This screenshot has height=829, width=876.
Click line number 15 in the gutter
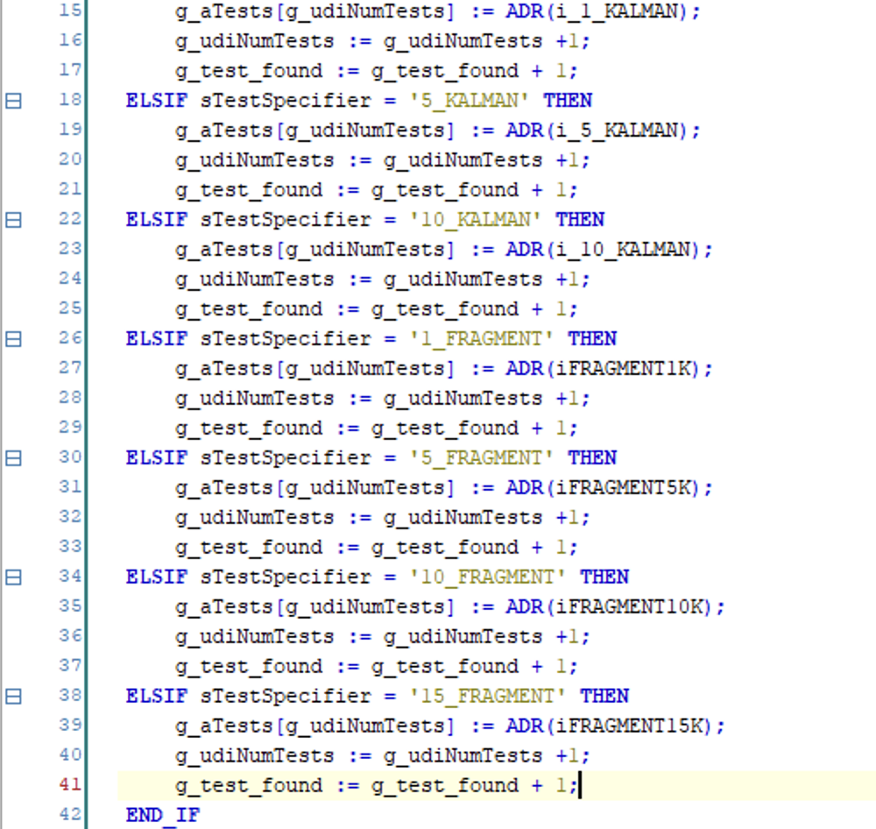point(70,10)
